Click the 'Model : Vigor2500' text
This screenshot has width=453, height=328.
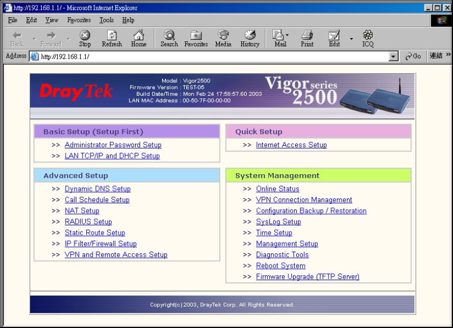pos(186,81)
